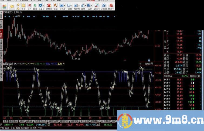Click the 指标说明 button
Screen dimensions: 204x131
click(x=149, y=64)
